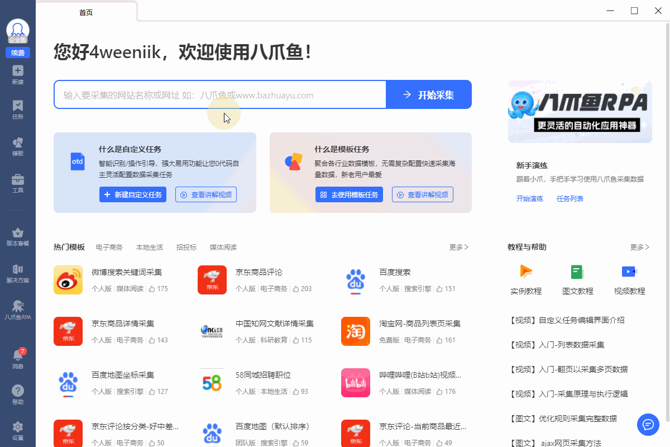Open 【图文】优化规则采集完整数据 link
Screen dimensions: 670x447
click(562, 419)
